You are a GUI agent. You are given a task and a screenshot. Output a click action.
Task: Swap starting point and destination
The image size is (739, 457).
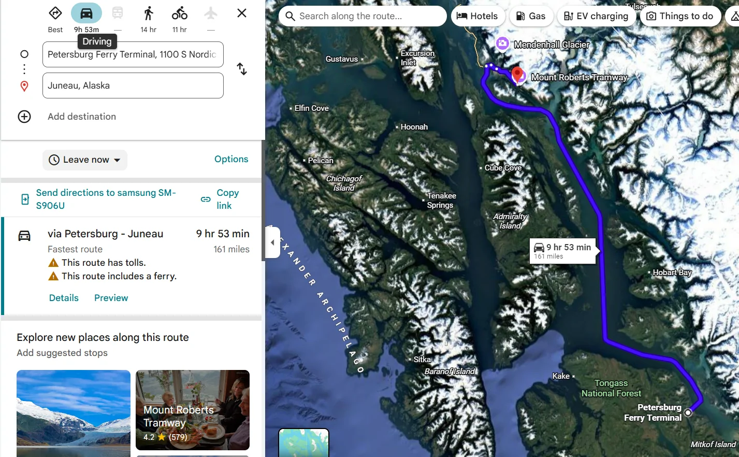242,69
